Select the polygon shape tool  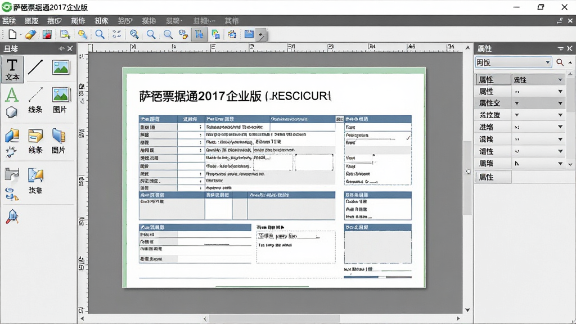pyautogui.click(x=11, y=112)
